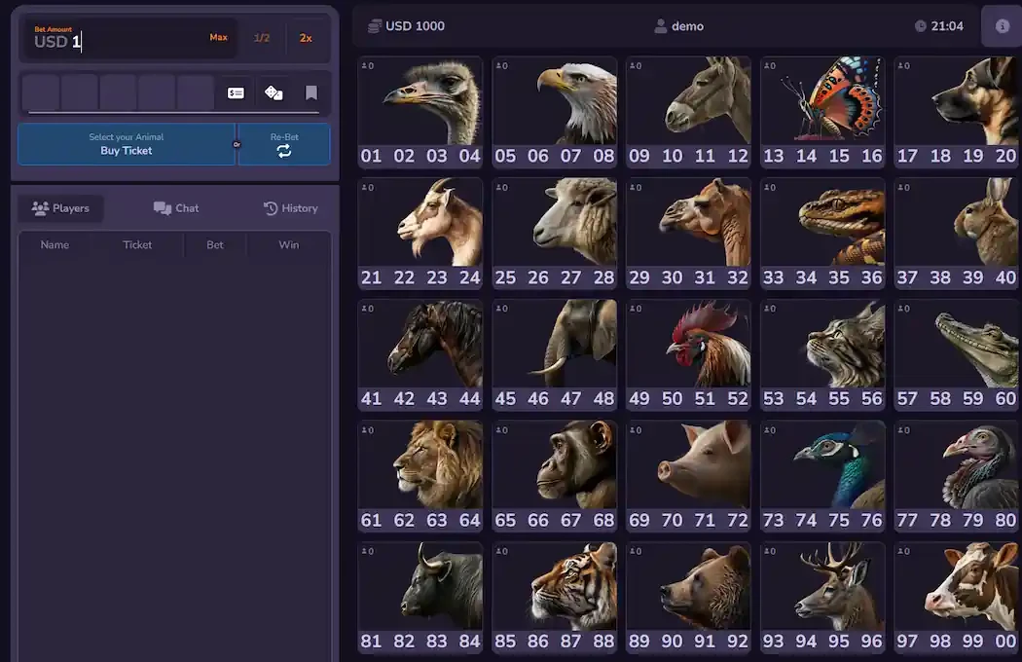Open the money ticket icon
The width and height of the screenshot is (1022, 662).
[x=236, y=92]
